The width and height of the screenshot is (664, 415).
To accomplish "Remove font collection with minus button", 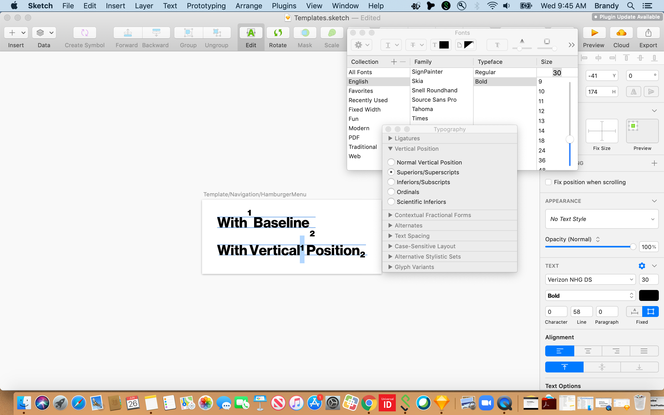I will point(403,62).
